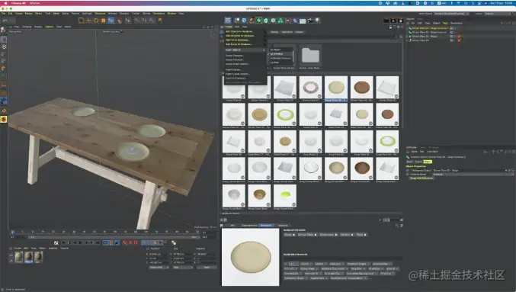Switch to the Versions tab
This screenshot has width=516, height=292.
coord(283,225)
